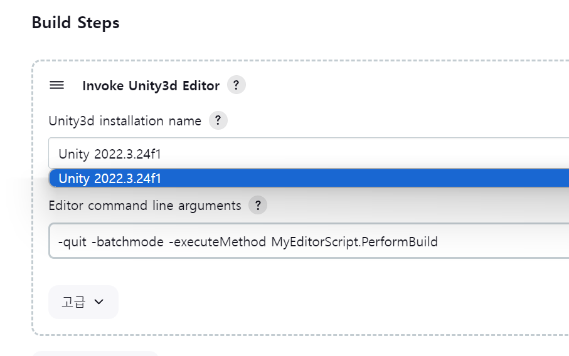Viewport: 569px width, 356px height.
Task: Select highlighted Unity 2022.3.24f1 dropdown option
Action: 309,179
